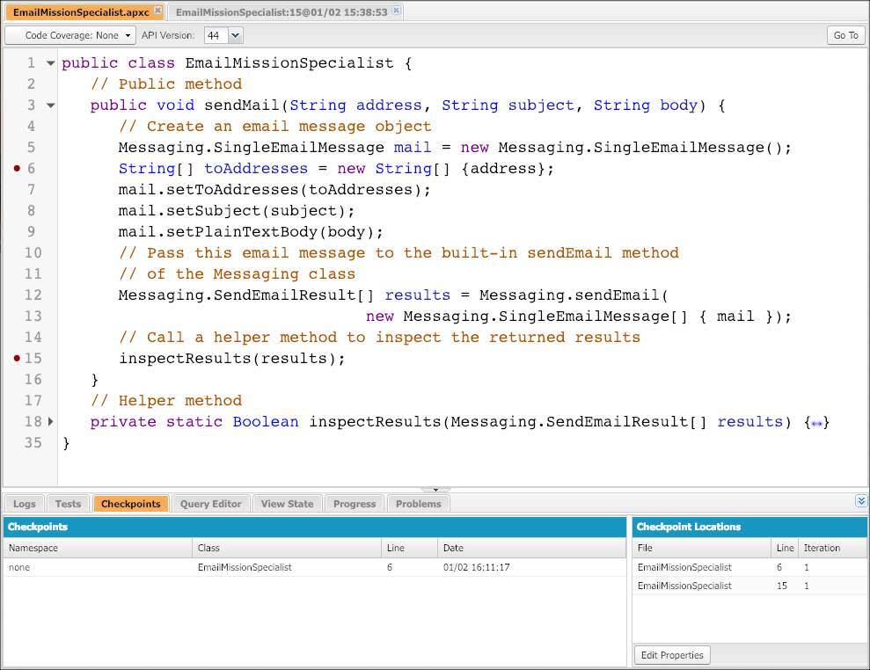Collapse the sendMail method fold at line 3

pyautogui.click(x=50, y=106)
